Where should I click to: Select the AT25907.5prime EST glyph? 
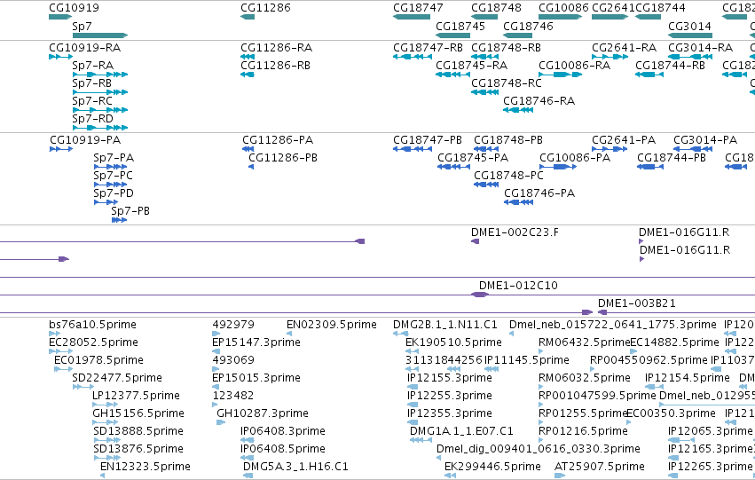point(560,476)
